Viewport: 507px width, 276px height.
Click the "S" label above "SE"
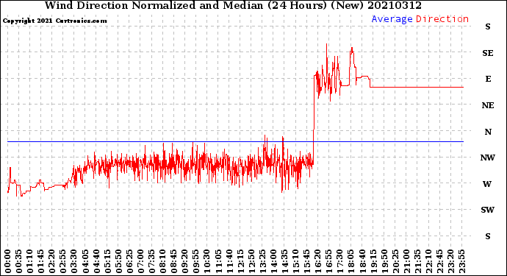[x=488, y=27]
